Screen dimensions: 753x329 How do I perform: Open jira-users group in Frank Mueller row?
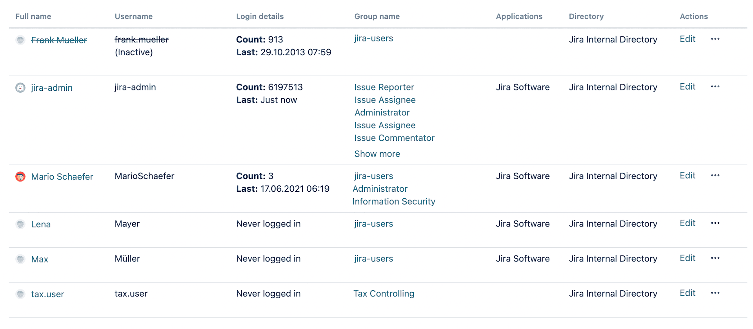373,38
